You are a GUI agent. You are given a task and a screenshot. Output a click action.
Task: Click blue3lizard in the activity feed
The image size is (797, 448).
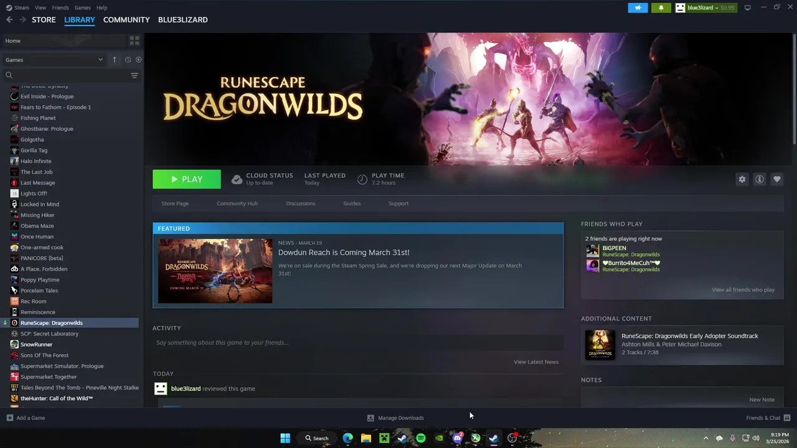(186, 389)
